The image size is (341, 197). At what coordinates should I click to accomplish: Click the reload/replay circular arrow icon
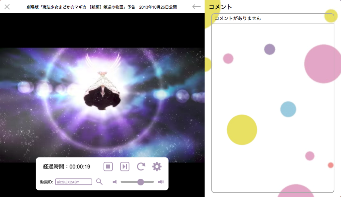tap(141, 167)
